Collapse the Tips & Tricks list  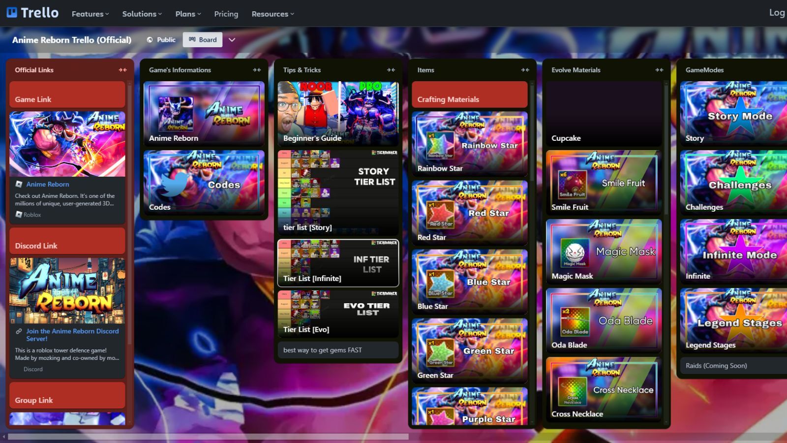391,70
